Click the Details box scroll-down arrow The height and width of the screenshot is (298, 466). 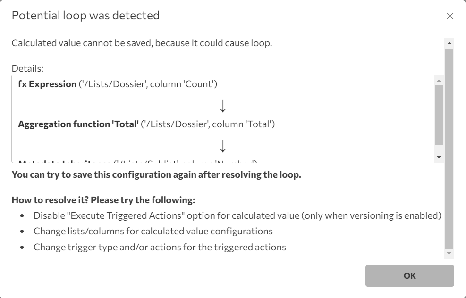[439, 157]
